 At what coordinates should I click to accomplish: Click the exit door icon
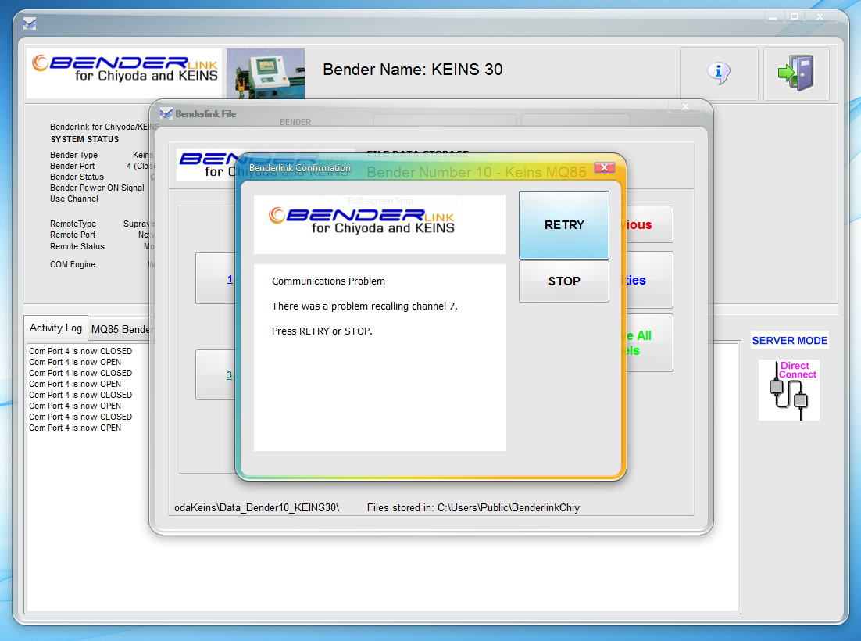(x=795, y=73)
